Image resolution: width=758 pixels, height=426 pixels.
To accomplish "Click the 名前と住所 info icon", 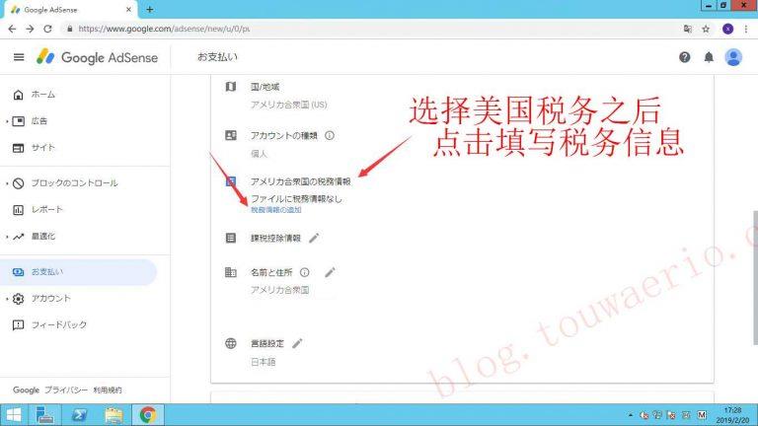I will tap(305, 272).
